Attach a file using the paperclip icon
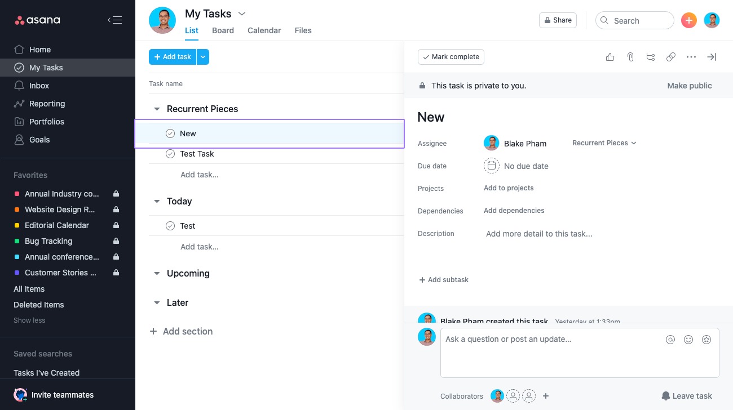 coord(630,57)
